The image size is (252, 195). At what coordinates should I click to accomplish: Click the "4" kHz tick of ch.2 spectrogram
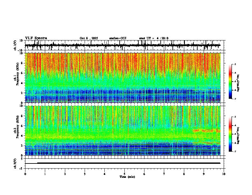[22, 136]
